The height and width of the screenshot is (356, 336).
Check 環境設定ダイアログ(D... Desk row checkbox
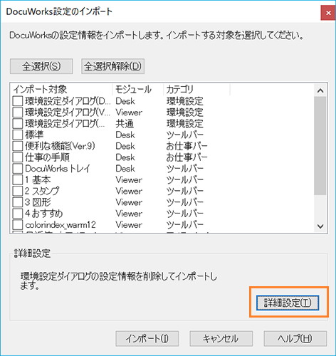(18, 101)
